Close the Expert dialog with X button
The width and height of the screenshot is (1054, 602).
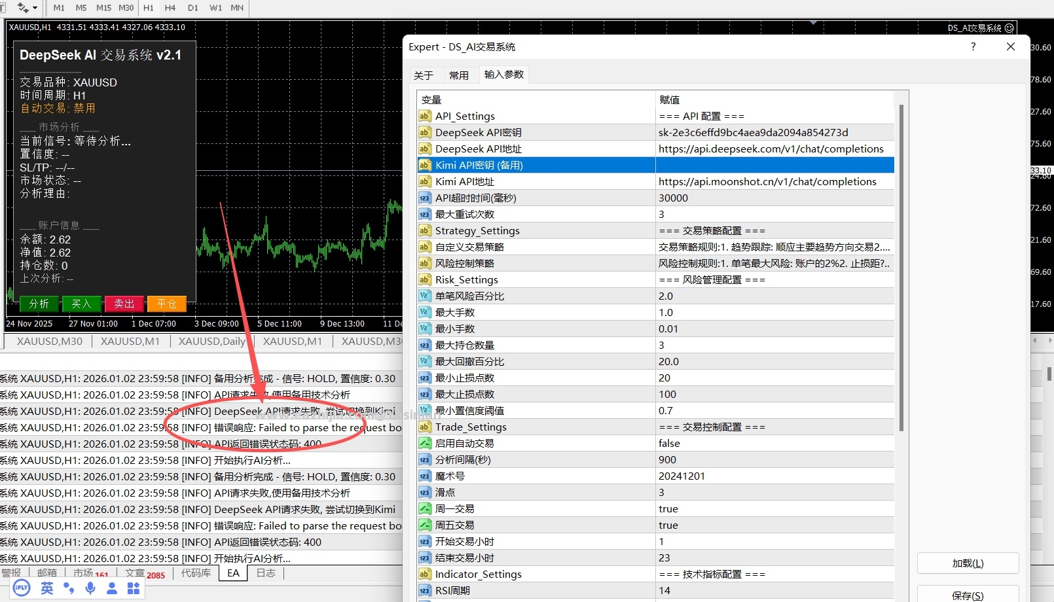pyautogui.click(x=1011, y=46)
